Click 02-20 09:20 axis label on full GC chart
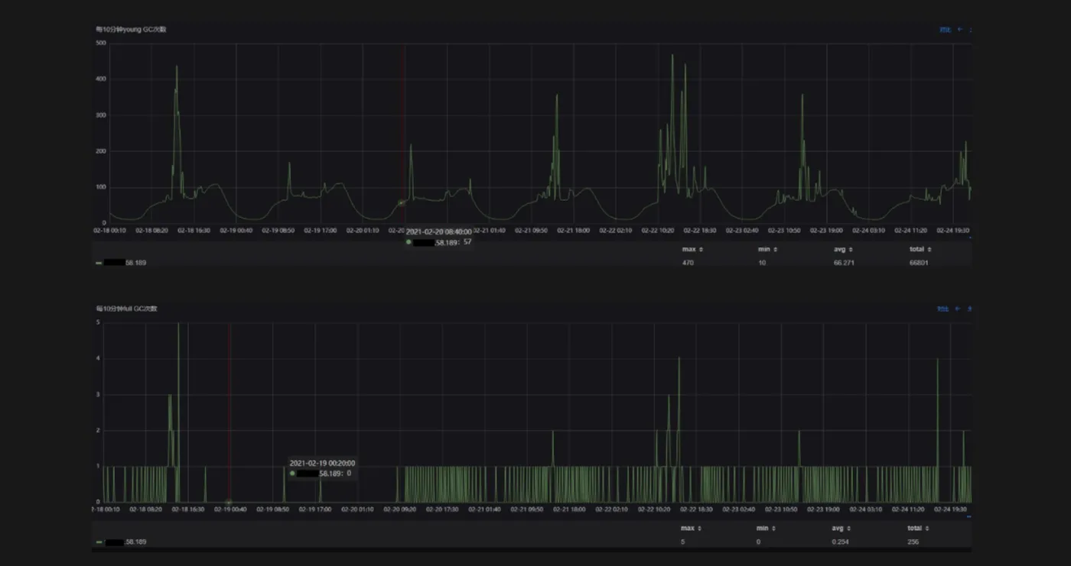 [x=399, y=508]
